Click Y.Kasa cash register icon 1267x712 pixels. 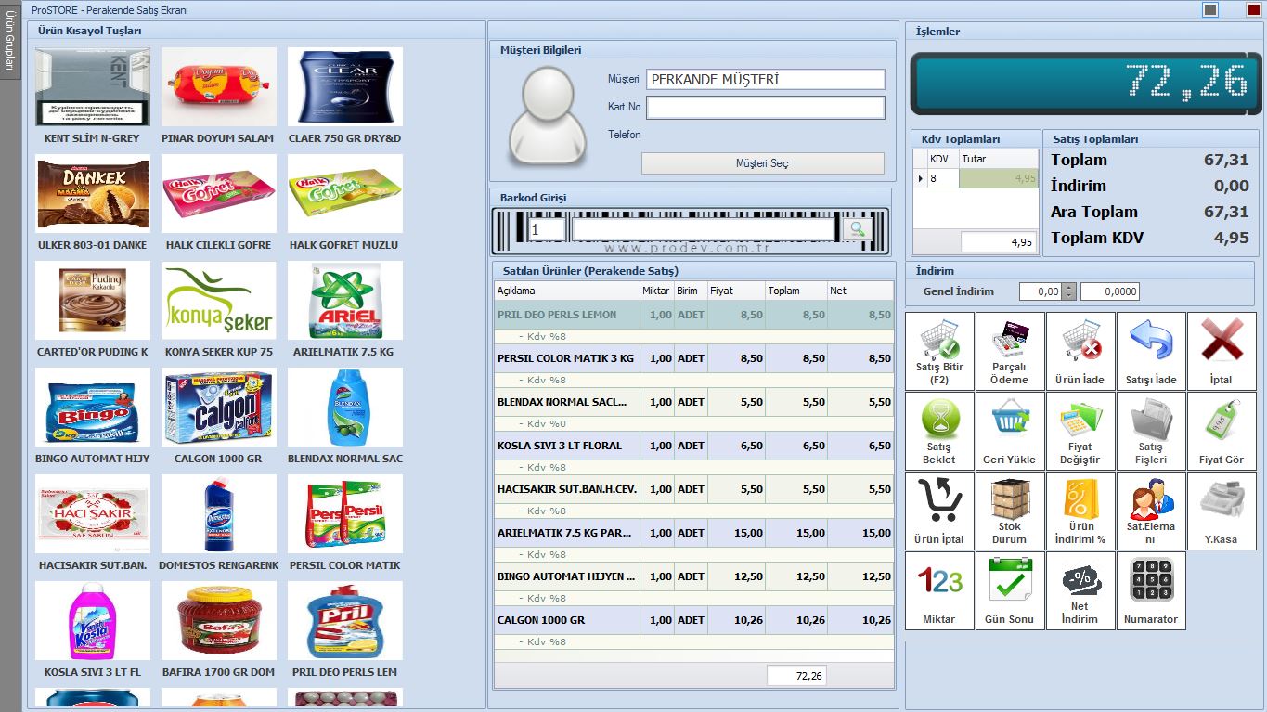click(x=1222, y=511)
